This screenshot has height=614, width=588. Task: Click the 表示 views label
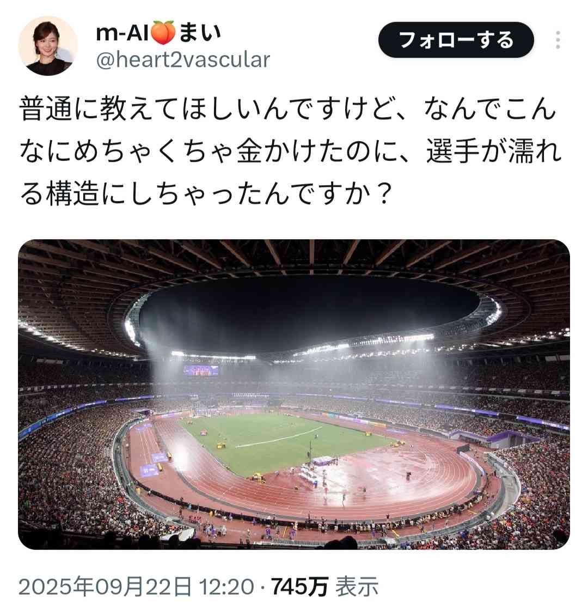point(357,587)
